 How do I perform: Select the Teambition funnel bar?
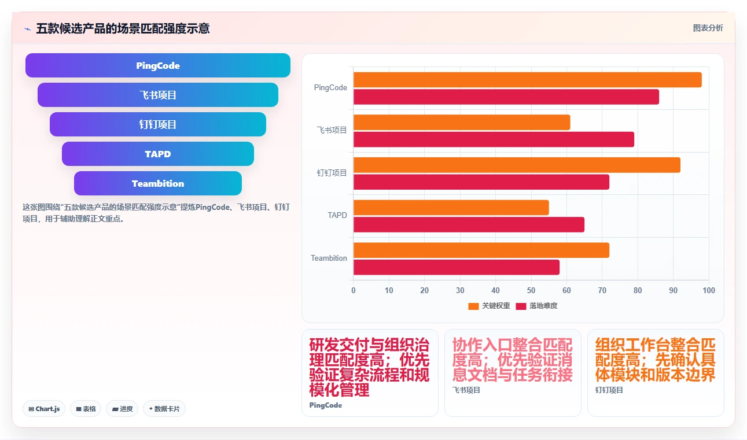point(158,183)
